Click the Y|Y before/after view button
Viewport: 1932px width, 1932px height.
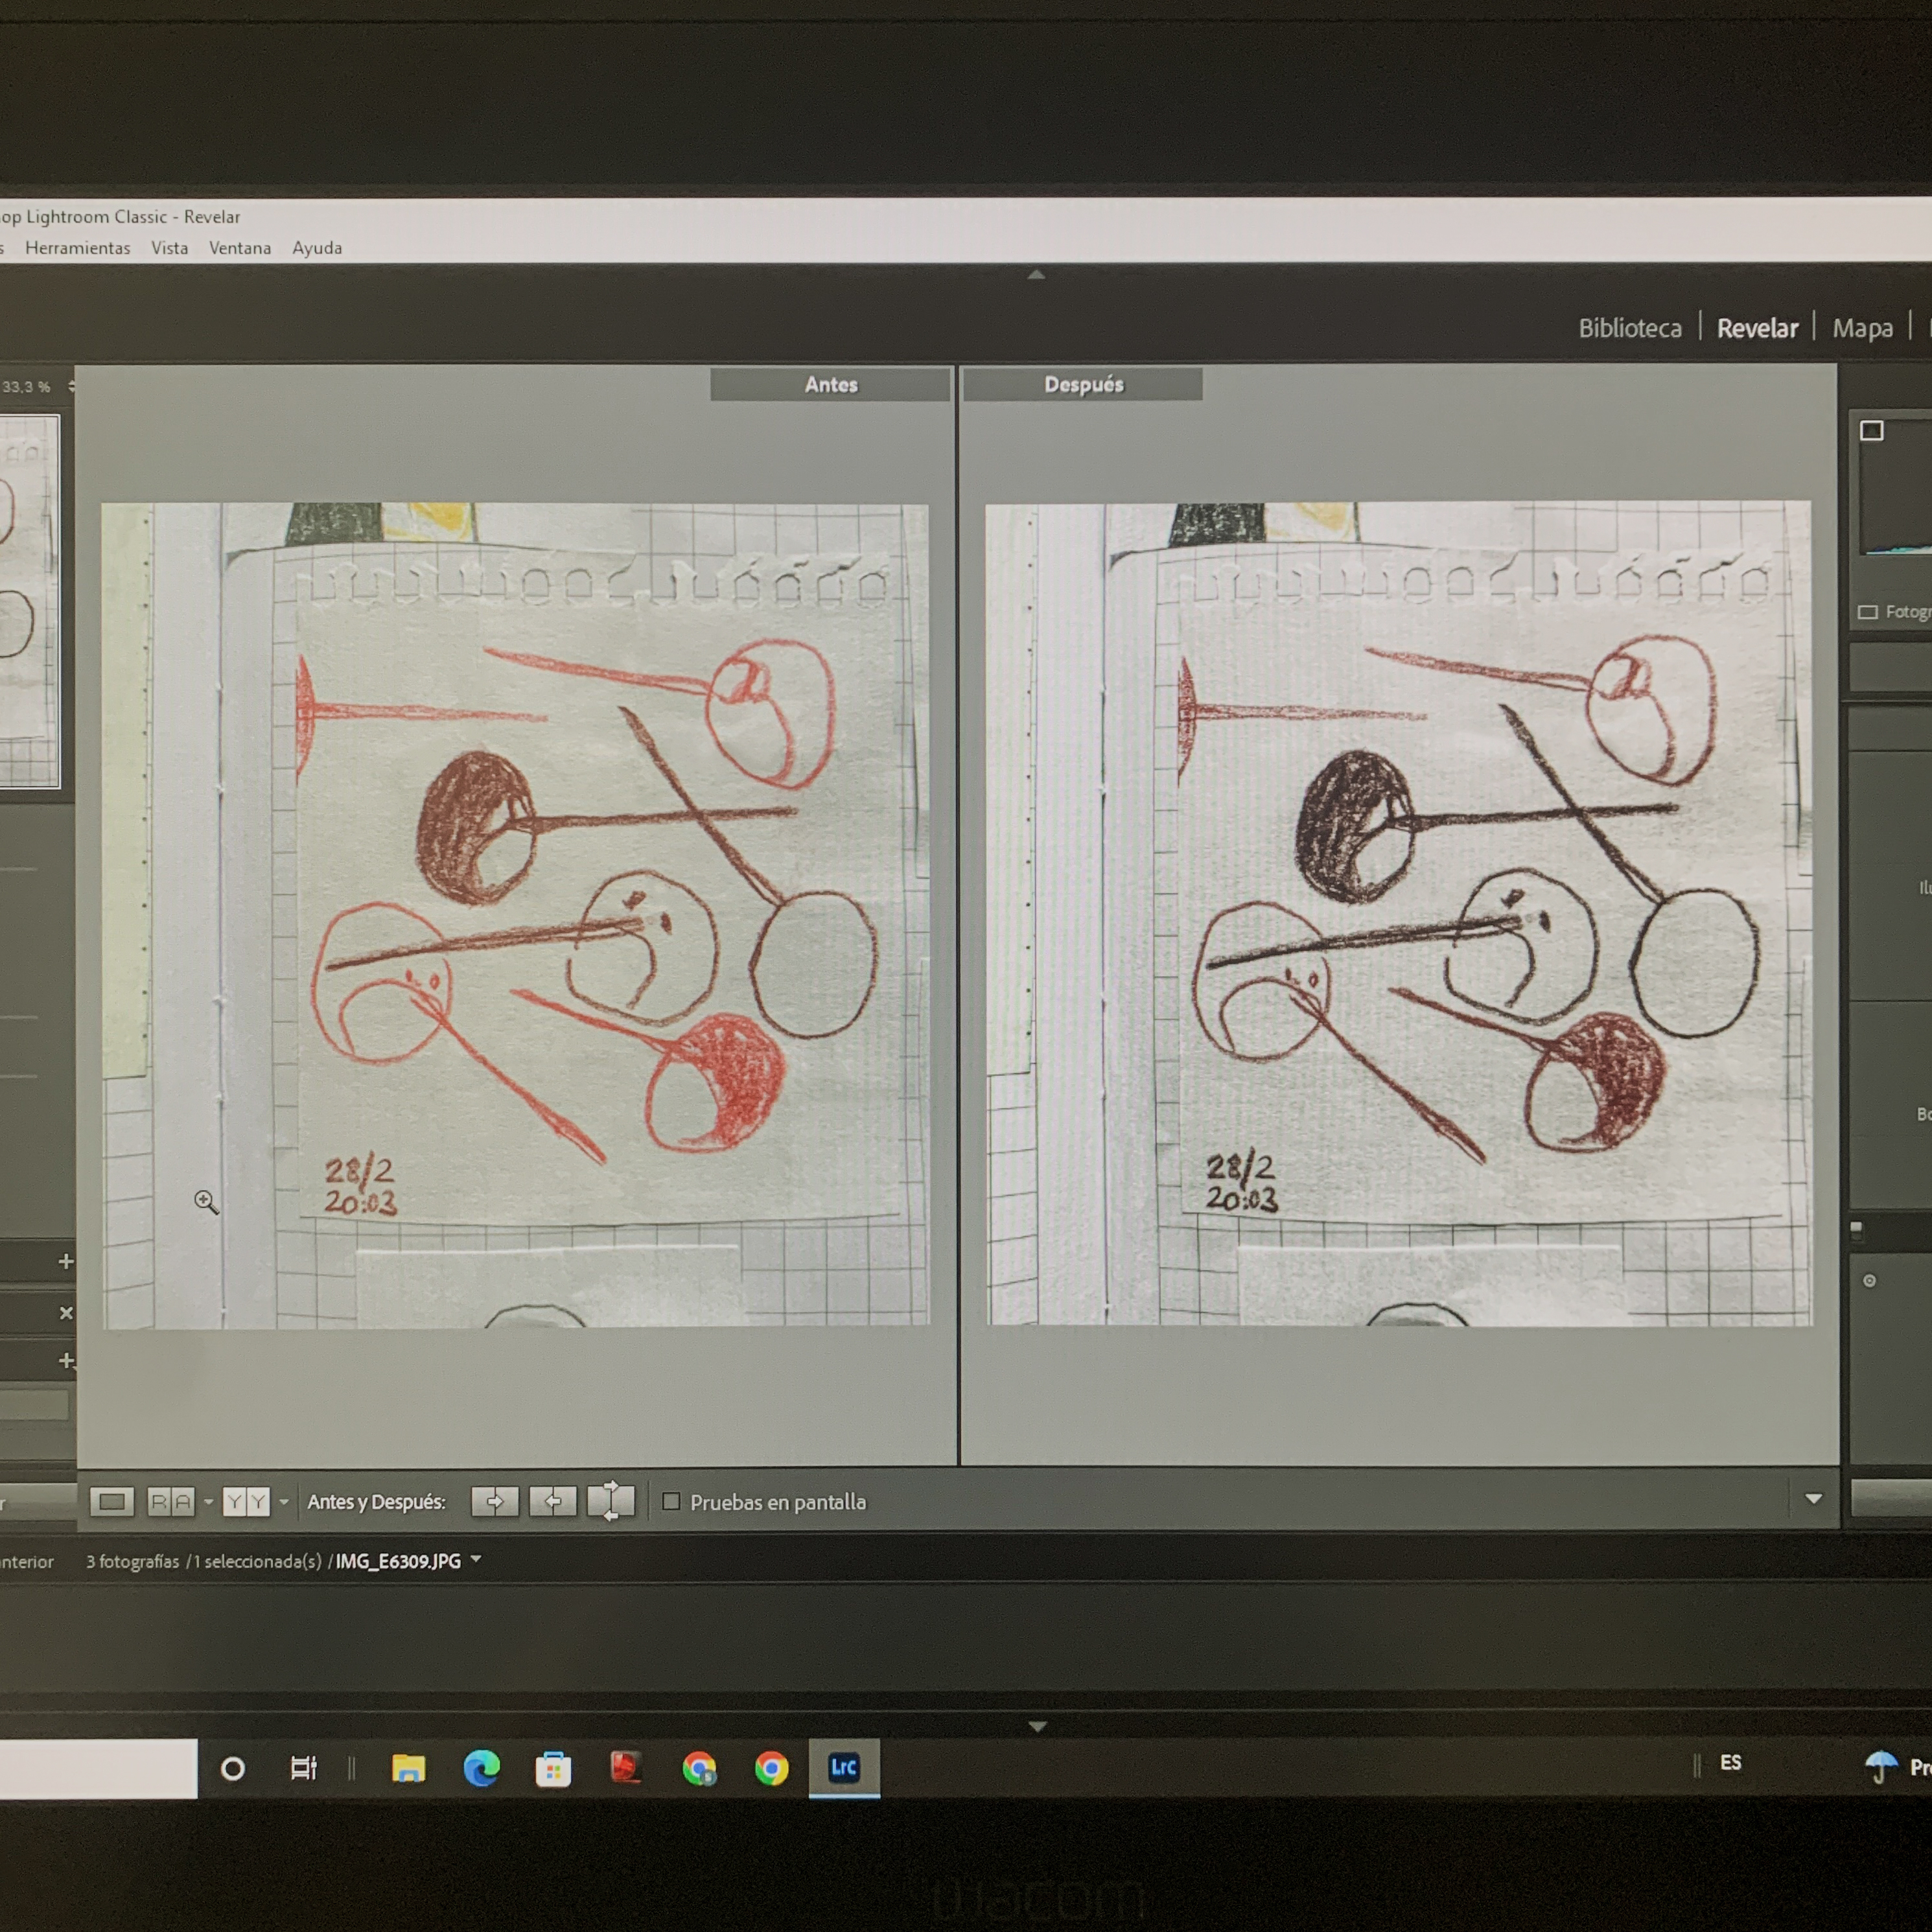(246, 1501)
